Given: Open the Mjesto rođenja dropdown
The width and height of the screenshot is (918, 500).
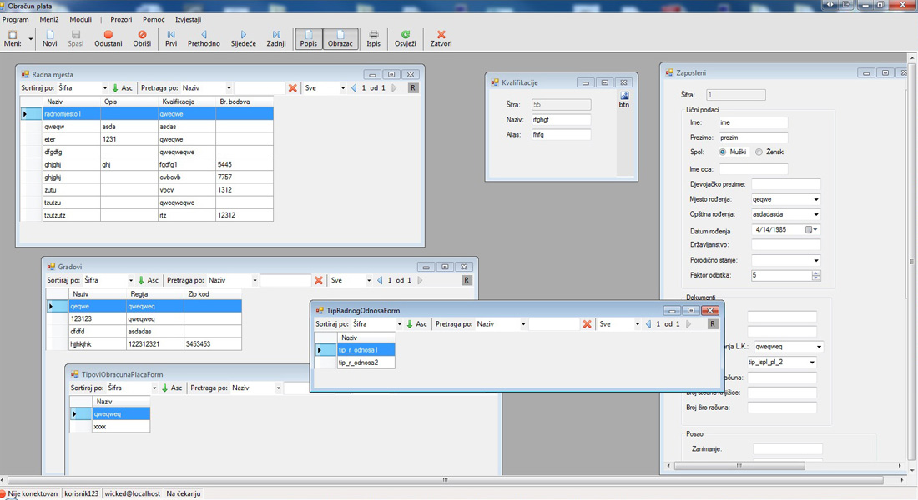Looking at the screenshot, I should (x=816, y=199).
